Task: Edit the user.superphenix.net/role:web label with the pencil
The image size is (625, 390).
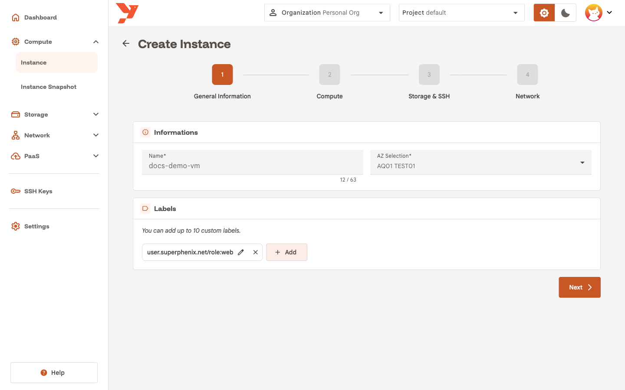Action: 241,252
